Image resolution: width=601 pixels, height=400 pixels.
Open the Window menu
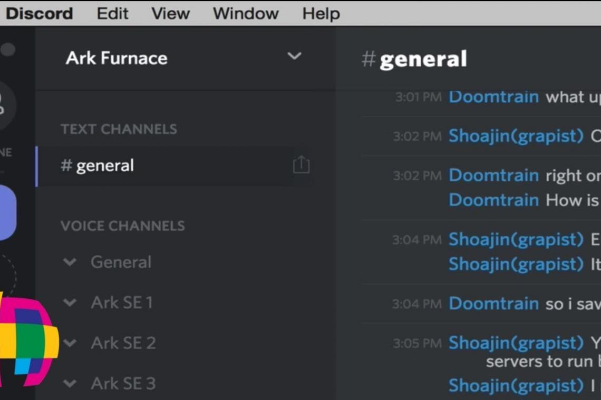pos(246,13)
